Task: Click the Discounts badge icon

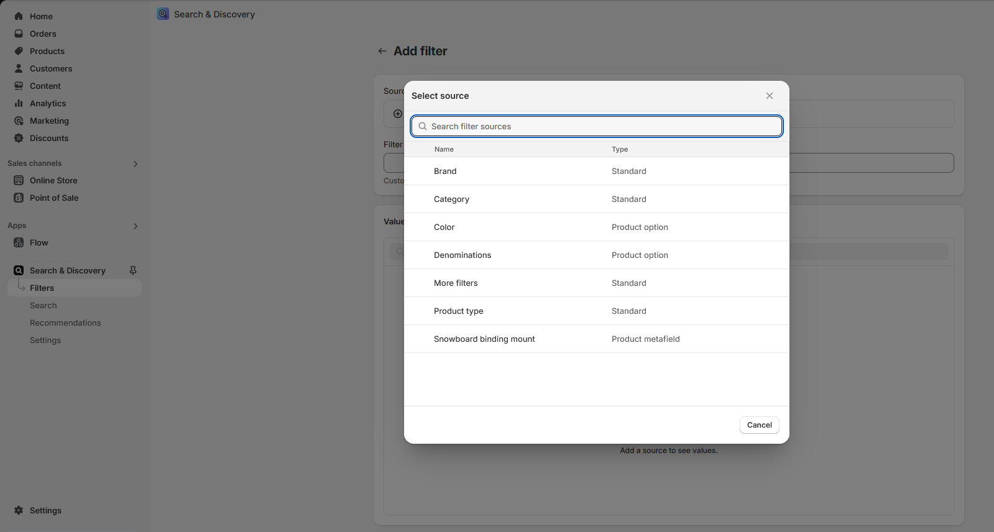Action: 19,138
